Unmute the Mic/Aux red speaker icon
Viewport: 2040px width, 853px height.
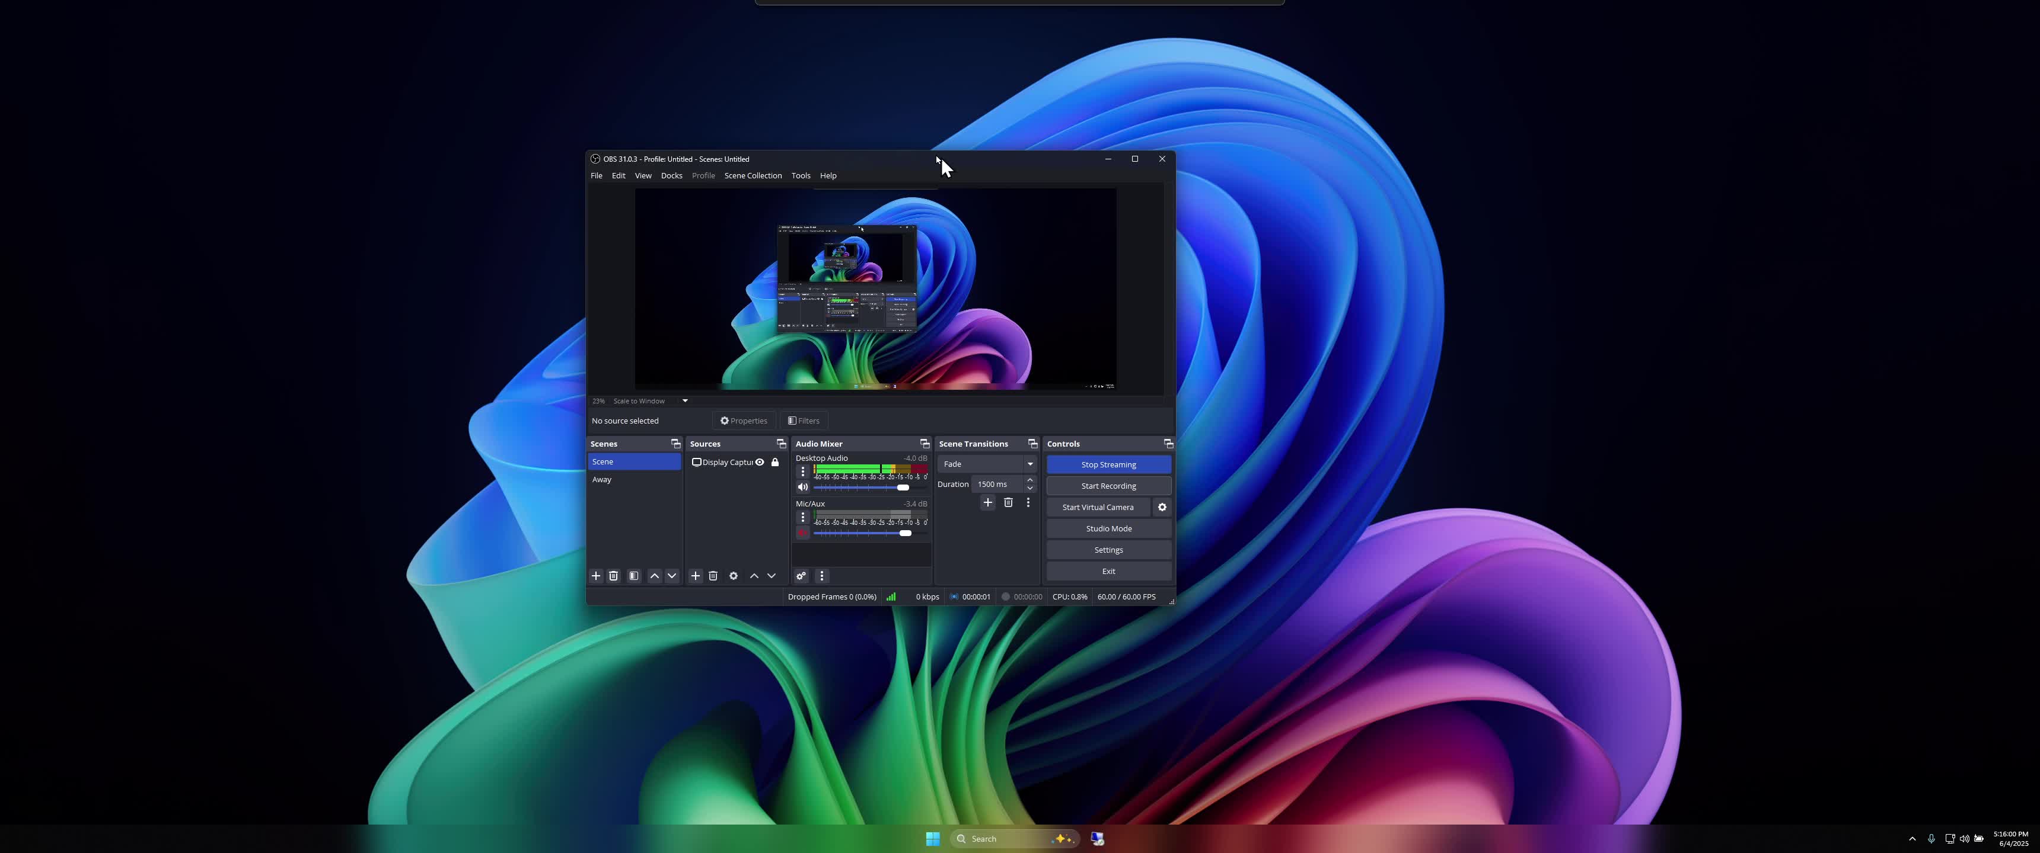[802, 533]
